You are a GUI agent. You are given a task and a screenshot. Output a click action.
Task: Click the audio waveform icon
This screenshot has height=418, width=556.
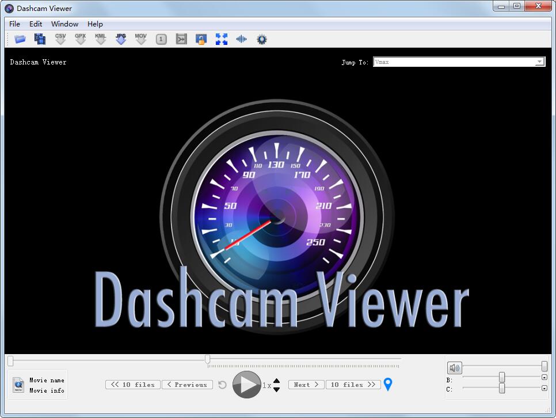point(241,39)
